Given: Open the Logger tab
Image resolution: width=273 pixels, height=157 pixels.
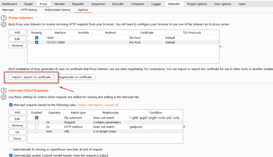Looking at the screenshot, I should pos(156,4).
